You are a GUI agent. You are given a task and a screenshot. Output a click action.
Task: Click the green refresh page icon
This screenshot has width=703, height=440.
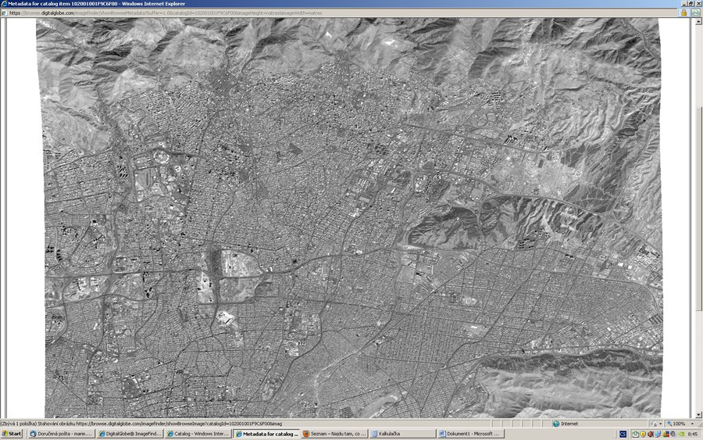click(696, 13)
